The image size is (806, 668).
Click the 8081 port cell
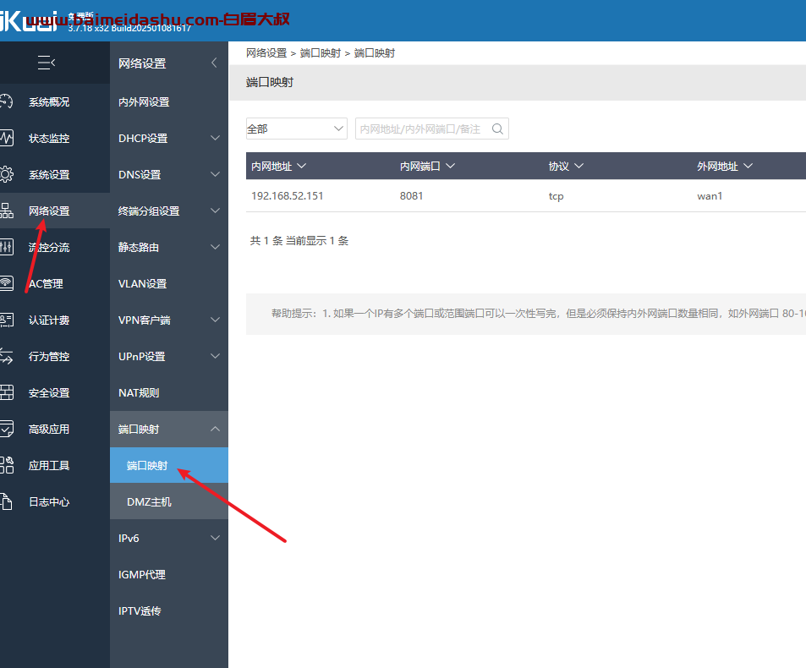[411, 196]
